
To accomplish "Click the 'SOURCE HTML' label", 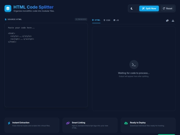I will (15, 19).
